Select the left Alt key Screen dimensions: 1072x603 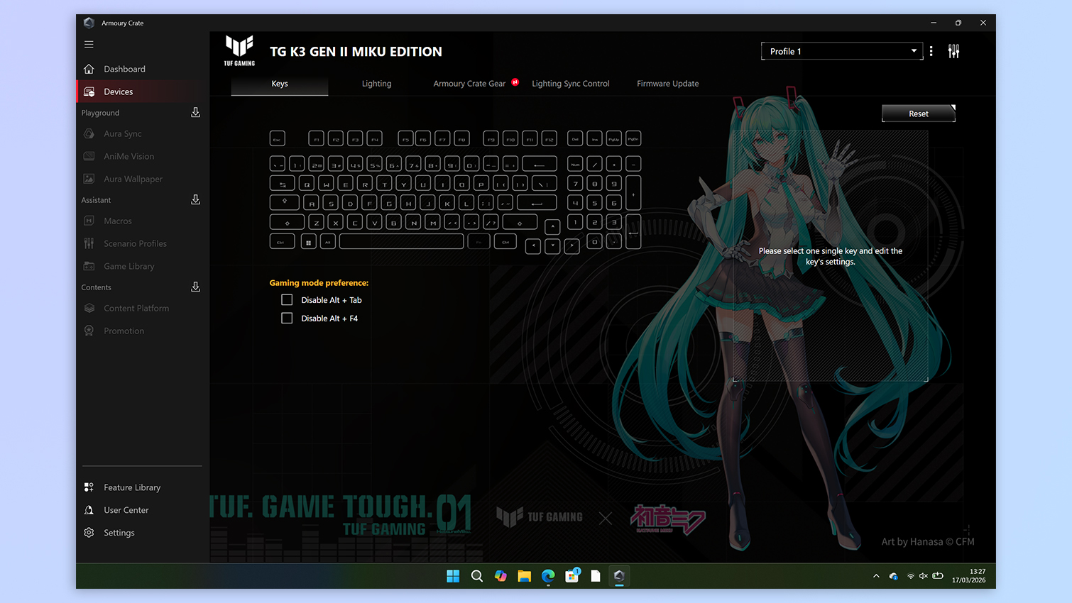(327, 242)
